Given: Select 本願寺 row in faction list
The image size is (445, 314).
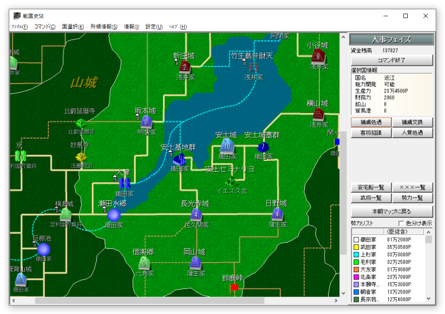Looking at the screenshot, I should pyautogui.click(x=388, y=284).
